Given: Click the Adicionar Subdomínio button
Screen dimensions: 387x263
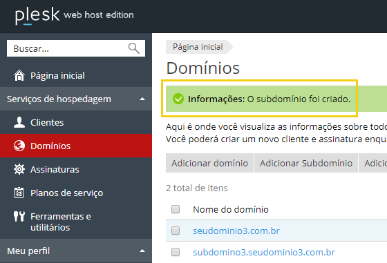Looking at the screenshot, I should [x=306, y=163].
